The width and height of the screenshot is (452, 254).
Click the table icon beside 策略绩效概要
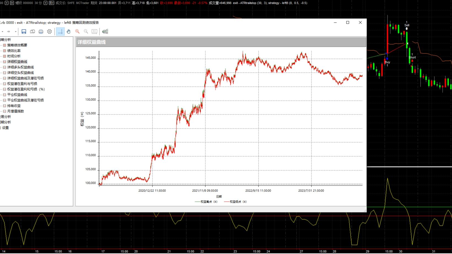[4, 45]
